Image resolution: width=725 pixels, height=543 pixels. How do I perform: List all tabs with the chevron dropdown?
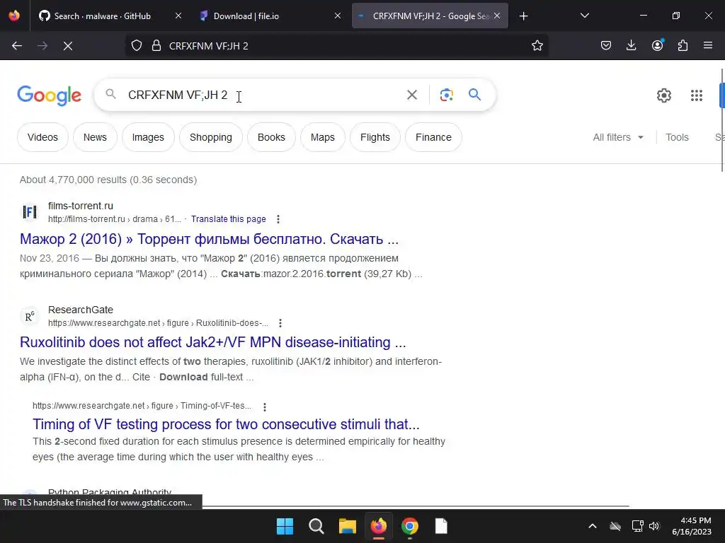click(584, 16)
